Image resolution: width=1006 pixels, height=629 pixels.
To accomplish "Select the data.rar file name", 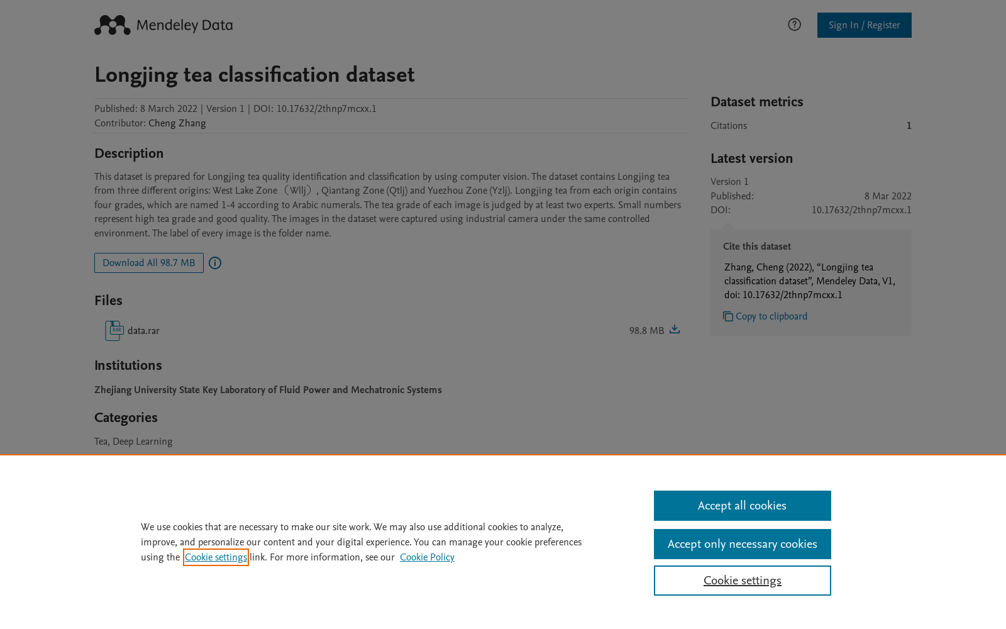I will [x=143, y=331].
